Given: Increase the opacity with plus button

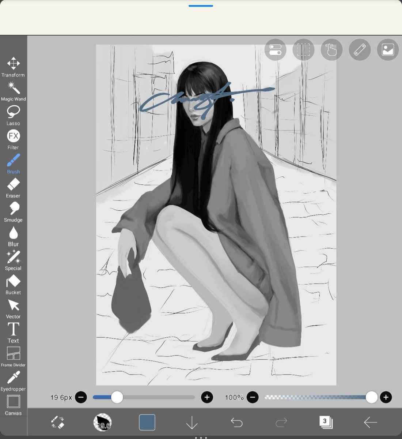Looking at the screenshot, I should coord(386,397).
